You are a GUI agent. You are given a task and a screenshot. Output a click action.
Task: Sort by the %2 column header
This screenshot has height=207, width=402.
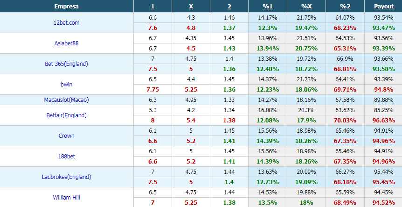(x=345, y=7)
